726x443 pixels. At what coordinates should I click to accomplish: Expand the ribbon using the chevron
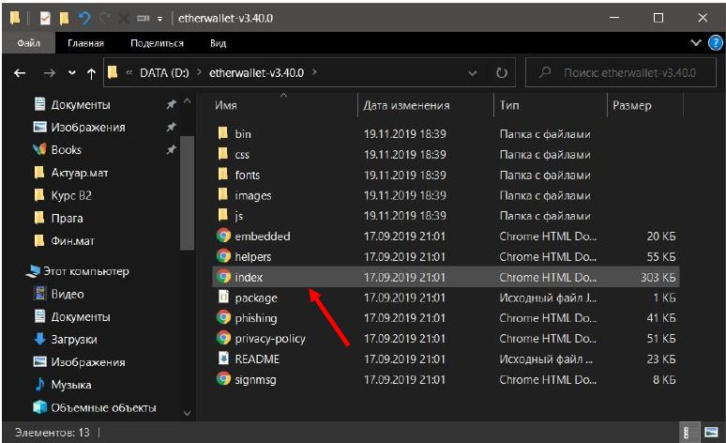click(x=696, y=43)
